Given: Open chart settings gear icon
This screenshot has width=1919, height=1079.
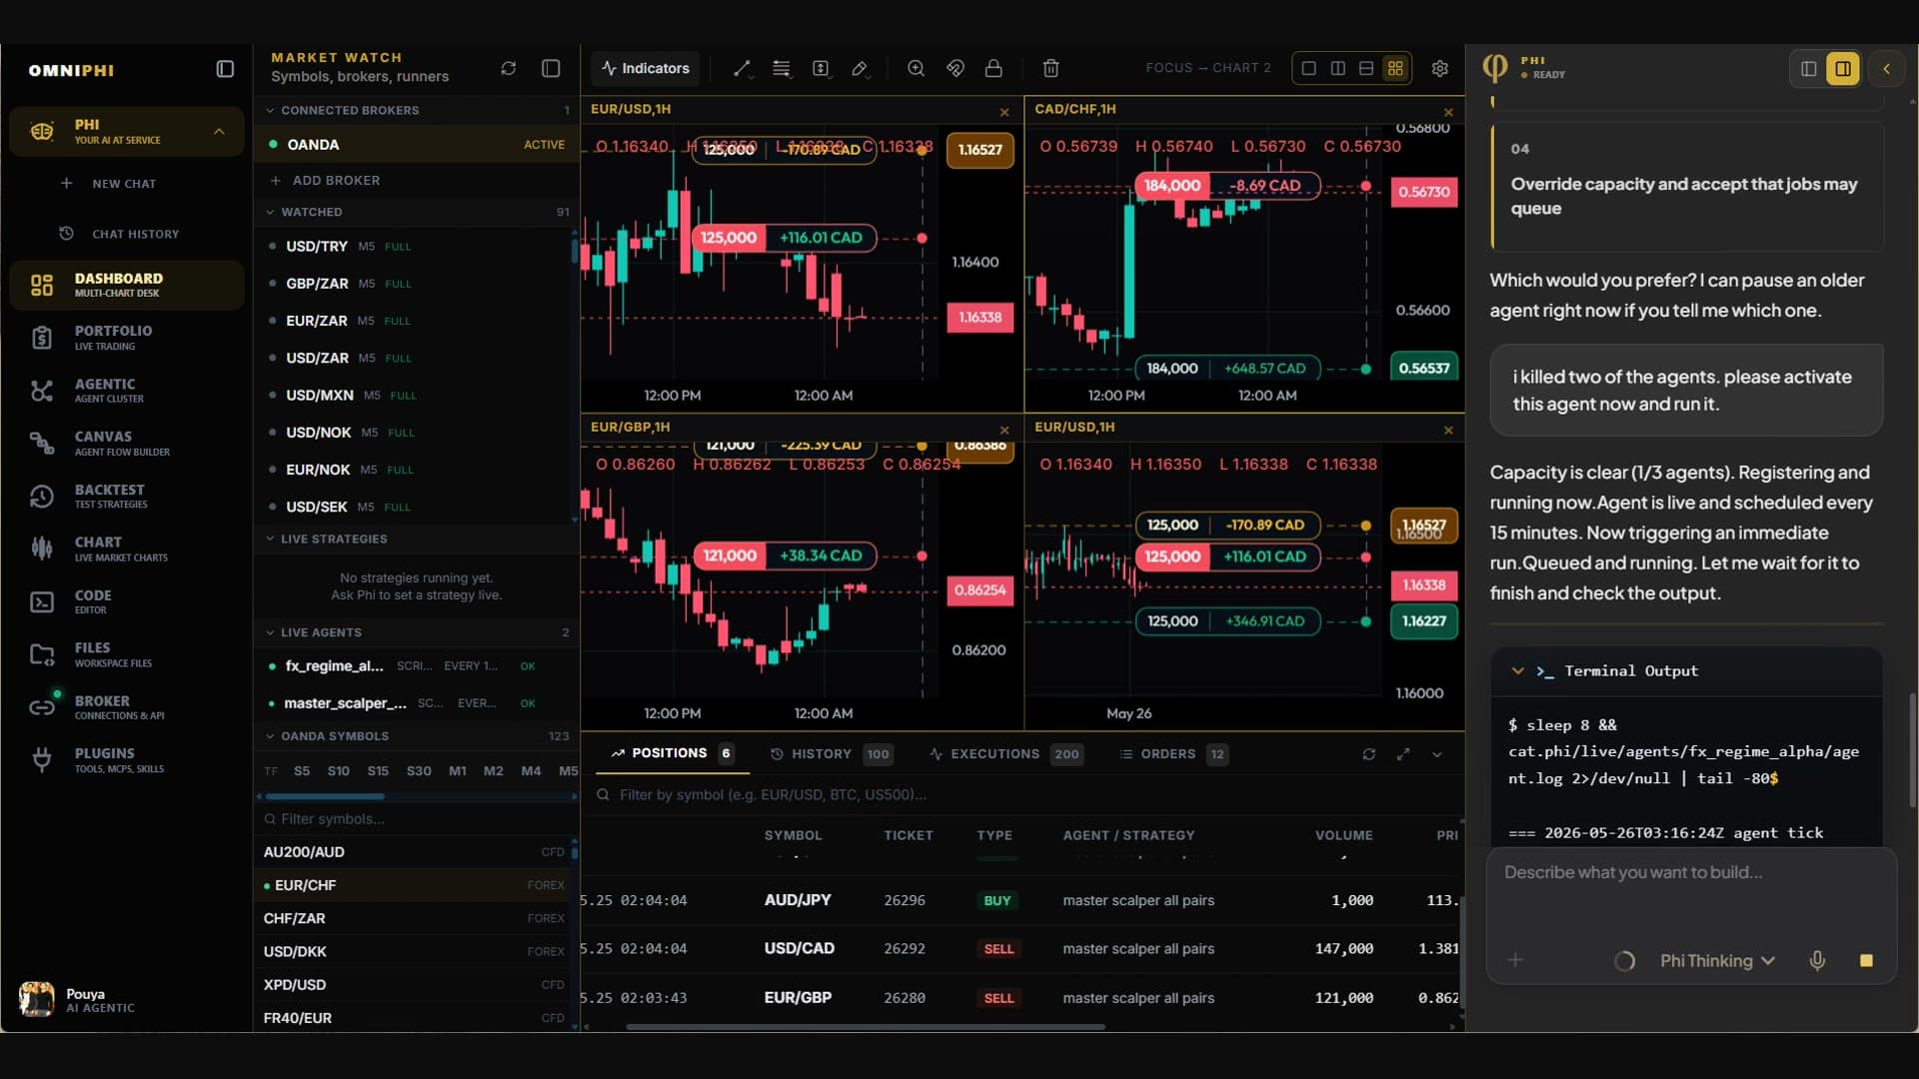Looking at the screenshot, I should (x=1439, y=68).
